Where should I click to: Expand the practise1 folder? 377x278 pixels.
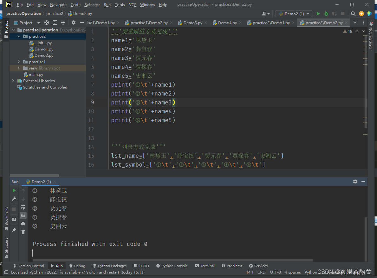click(19, 62)
